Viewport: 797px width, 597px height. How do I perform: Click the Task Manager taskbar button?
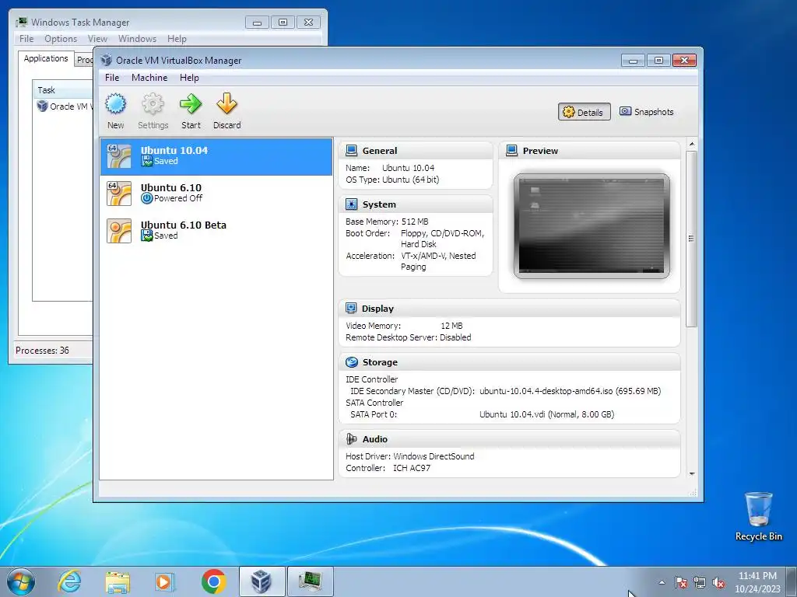[311, 581]
